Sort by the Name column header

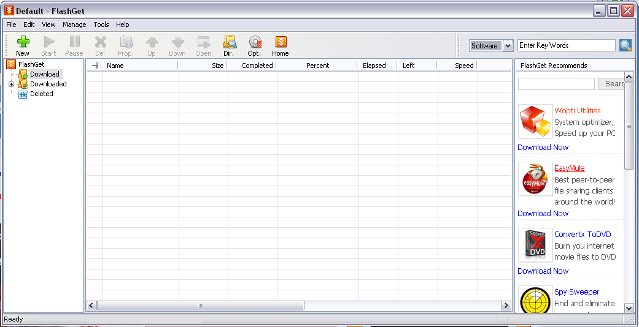coord(139,66)
